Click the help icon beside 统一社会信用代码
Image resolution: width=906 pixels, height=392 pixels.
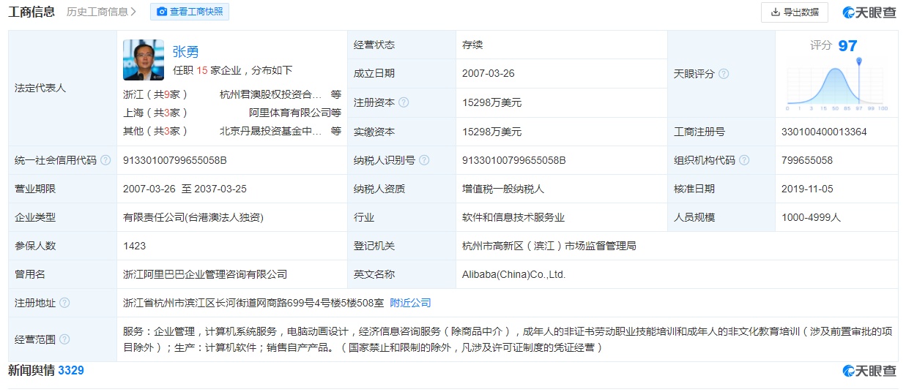(105, 160)
